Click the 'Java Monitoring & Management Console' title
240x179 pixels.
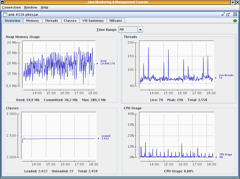118,2
